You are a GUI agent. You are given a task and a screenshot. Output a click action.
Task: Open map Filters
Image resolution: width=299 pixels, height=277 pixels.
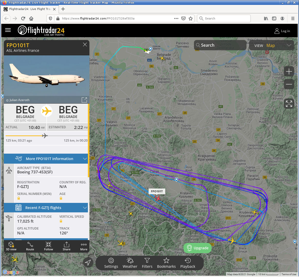[147, 263]
